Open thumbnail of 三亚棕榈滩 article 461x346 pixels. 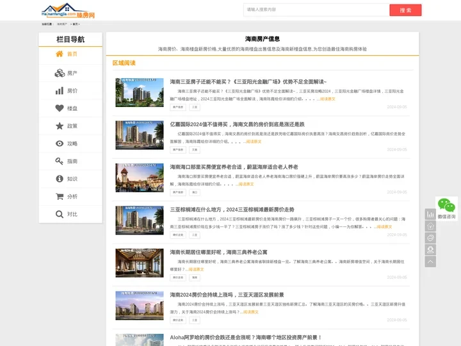140,220
